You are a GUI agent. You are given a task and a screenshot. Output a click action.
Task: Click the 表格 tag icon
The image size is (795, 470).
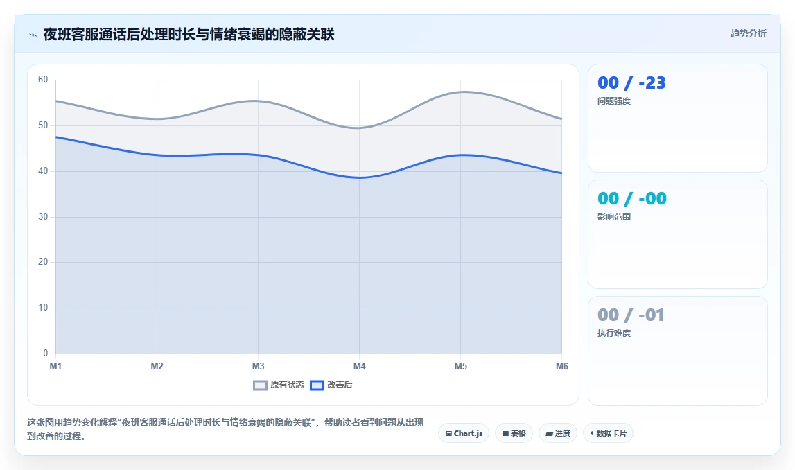(x=505, y=433)
